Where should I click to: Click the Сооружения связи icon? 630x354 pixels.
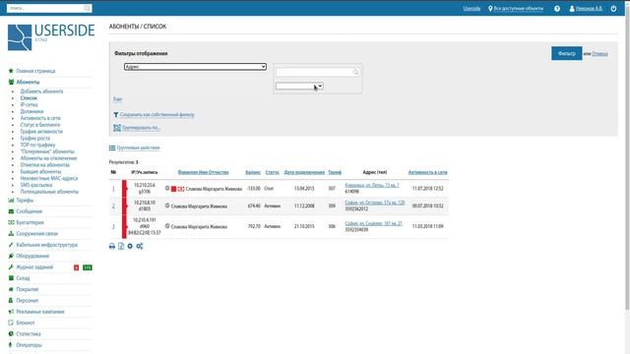point(11,233)
